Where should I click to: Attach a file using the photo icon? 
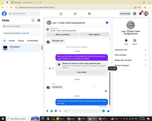(x=52, y=111)
